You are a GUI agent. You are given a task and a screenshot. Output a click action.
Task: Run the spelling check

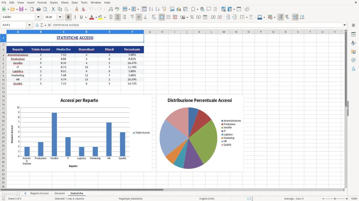click(117, 9)
